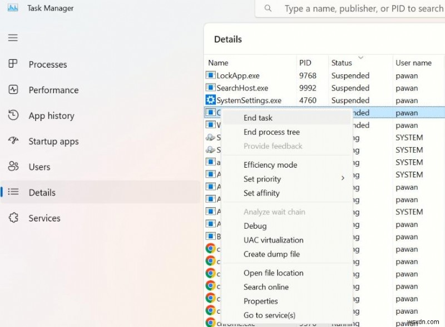Click the Startup apps gauge icon
The height and width of the screenshot is (327, 445).
coord(13,140)
